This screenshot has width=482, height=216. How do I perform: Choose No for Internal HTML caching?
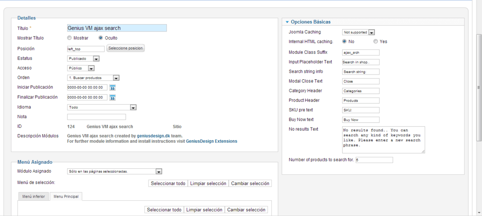click(x=344, y=41)
